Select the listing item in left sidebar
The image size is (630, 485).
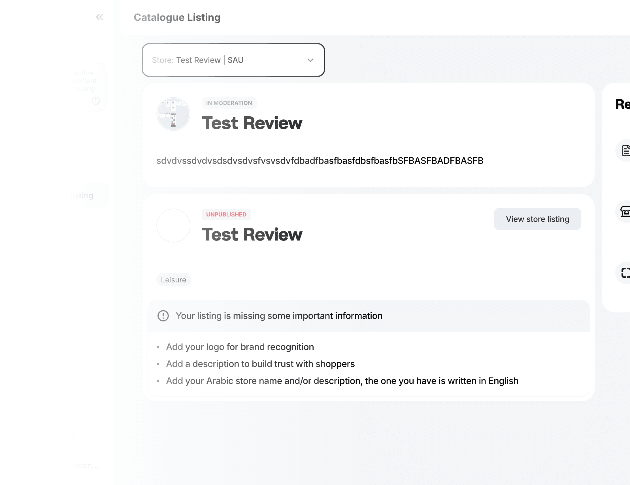coord(82,195)
